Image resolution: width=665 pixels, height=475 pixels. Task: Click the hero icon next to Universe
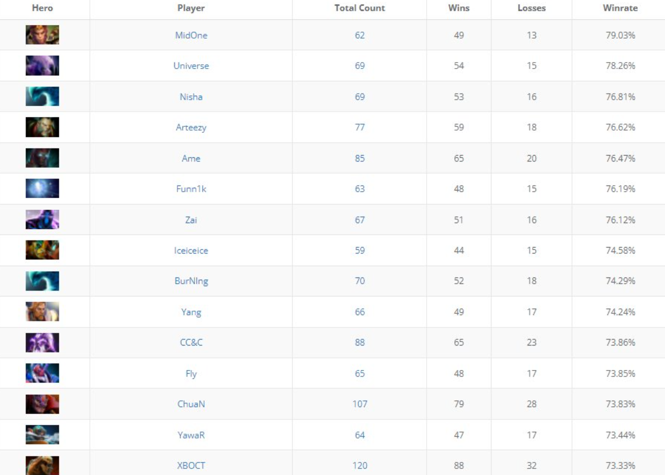(x=42, y=66)
